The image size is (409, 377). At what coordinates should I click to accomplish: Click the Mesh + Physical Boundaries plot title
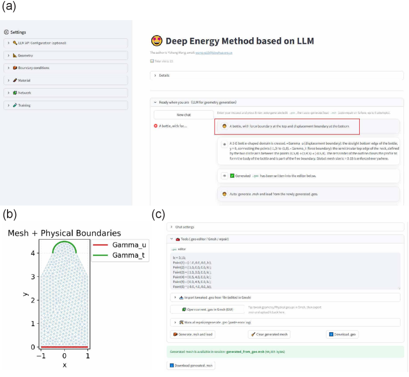64,233
